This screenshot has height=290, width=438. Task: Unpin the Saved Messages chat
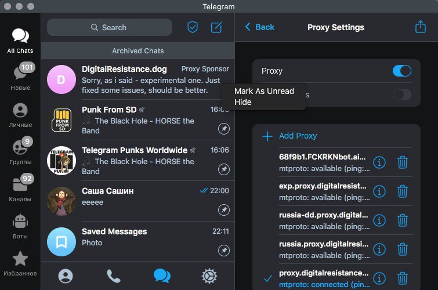pos(224,251)
